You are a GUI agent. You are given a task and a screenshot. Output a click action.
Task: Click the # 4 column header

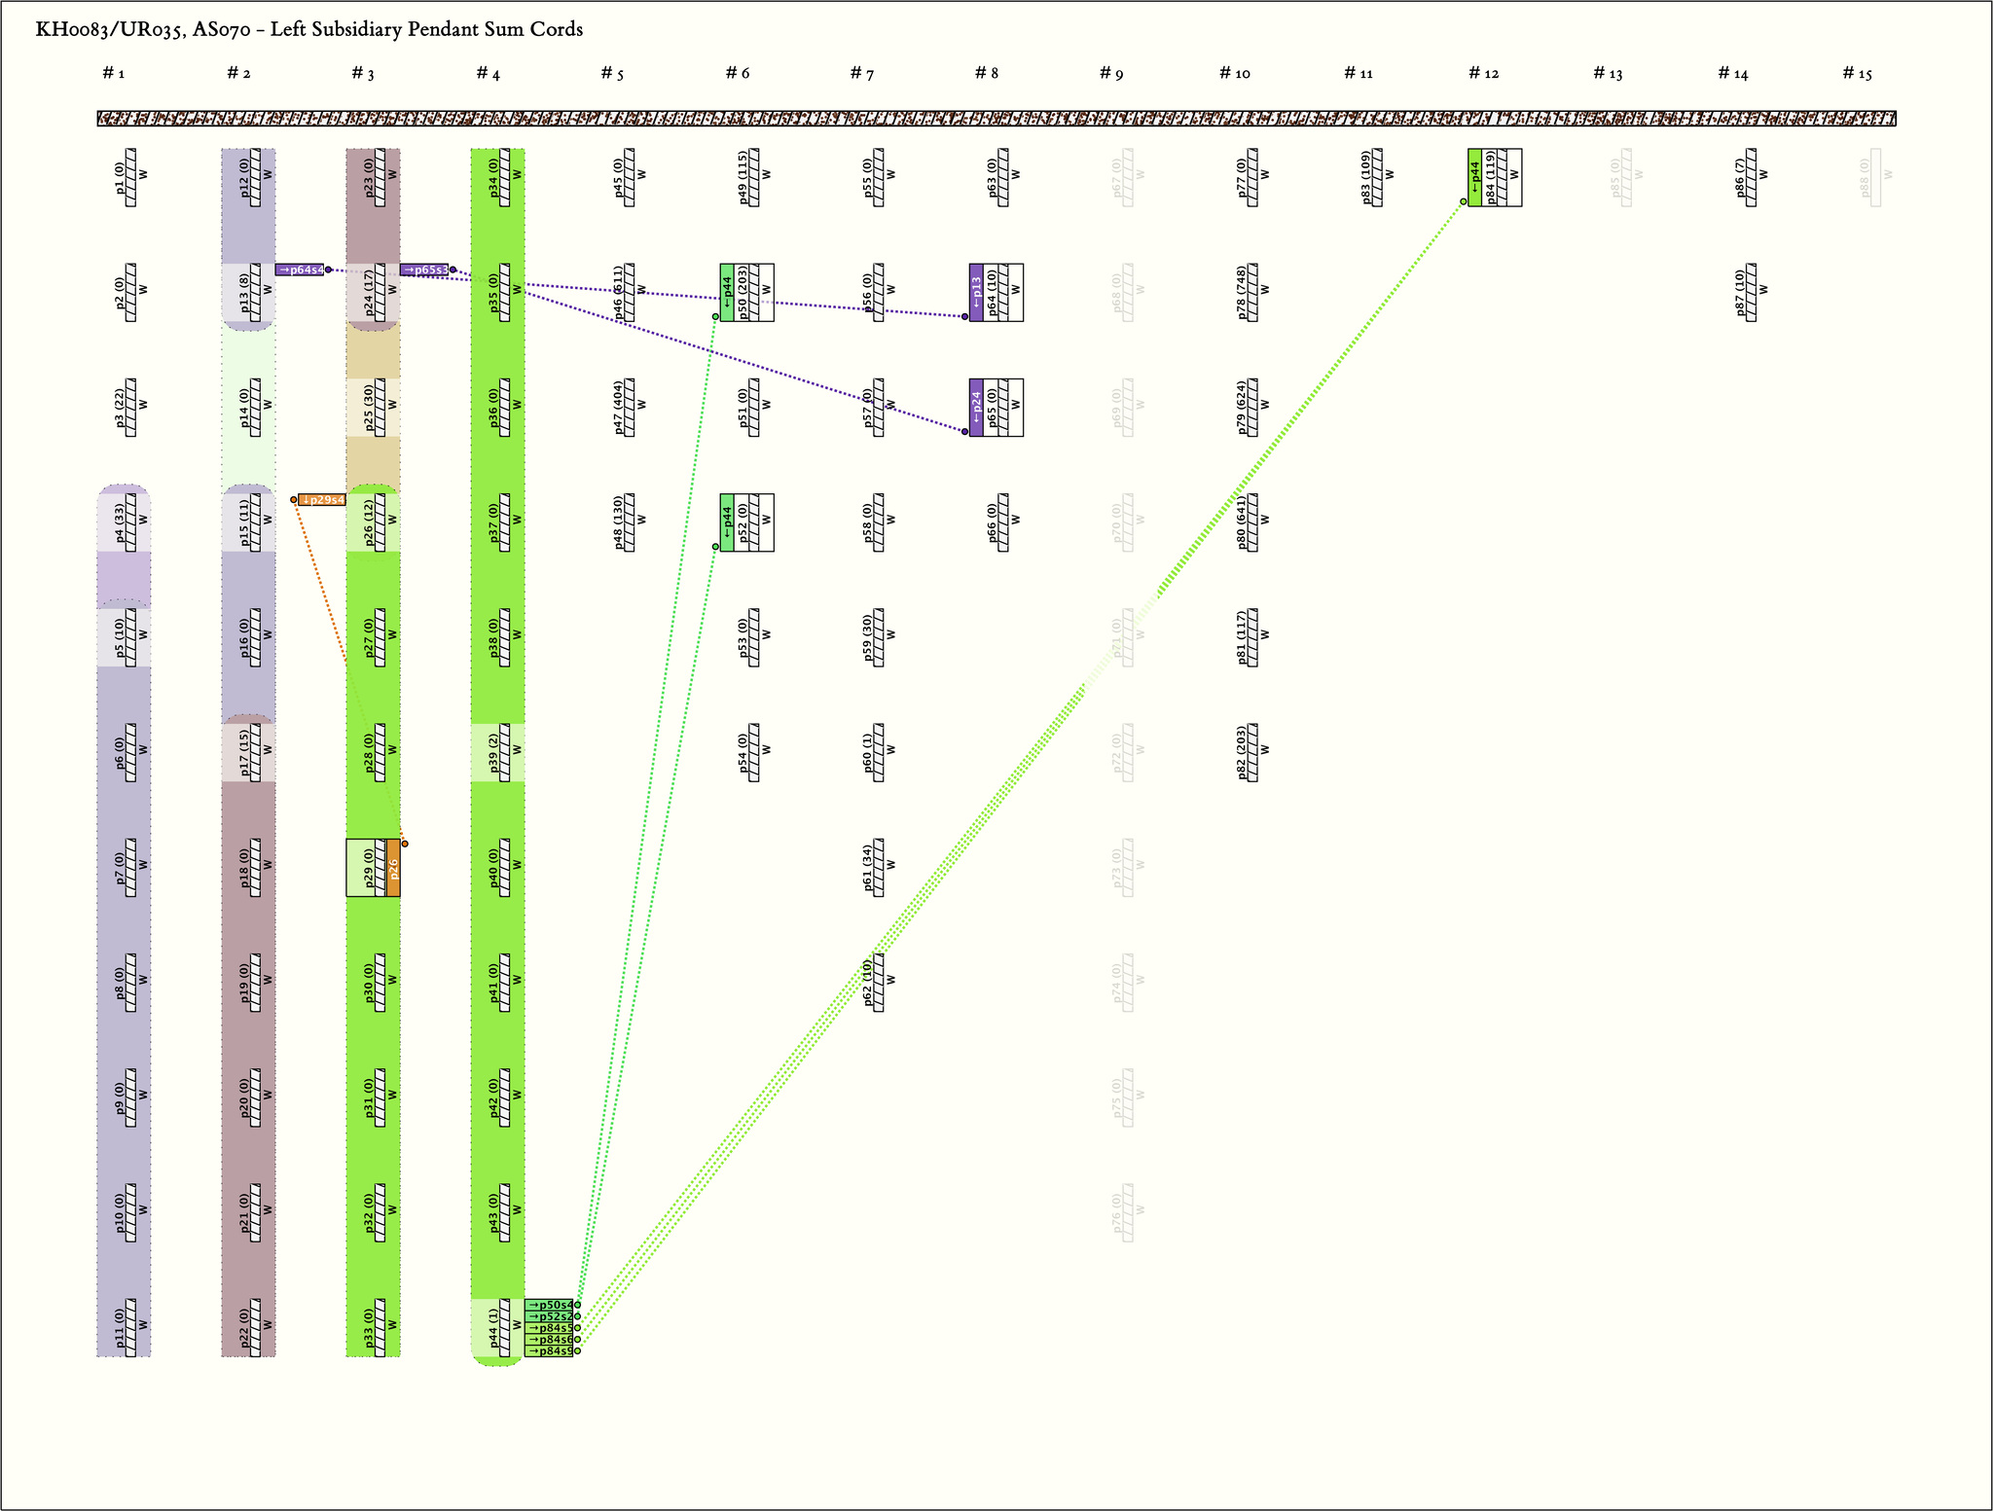click(488, 73)
